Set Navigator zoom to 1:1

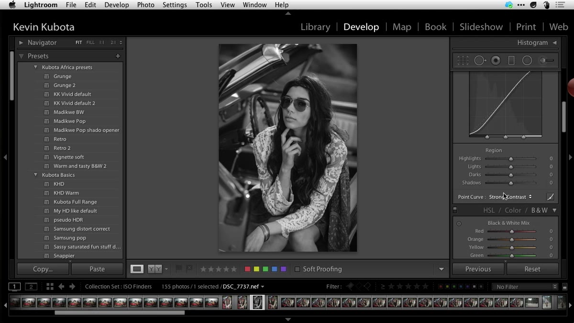coord(101,43)
